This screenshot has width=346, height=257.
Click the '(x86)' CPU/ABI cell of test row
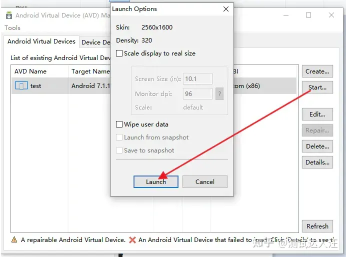point(253,86)
